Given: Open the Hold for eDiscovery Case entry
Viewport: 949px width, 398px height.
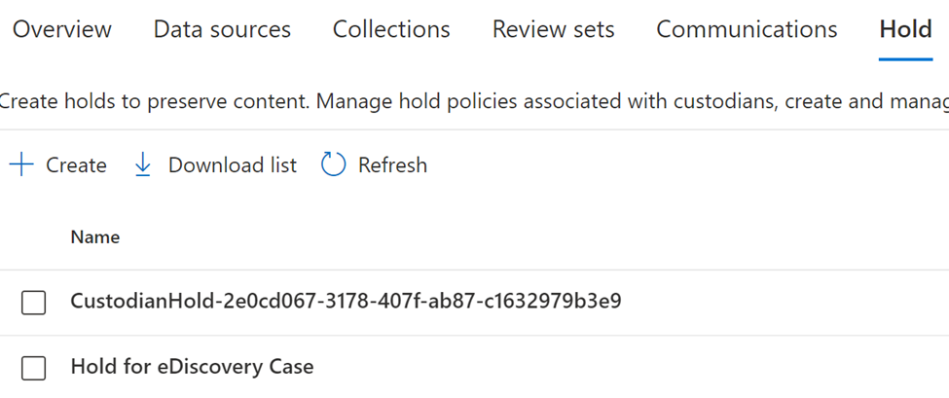Looking at the screenshot, I should point(192,366).
